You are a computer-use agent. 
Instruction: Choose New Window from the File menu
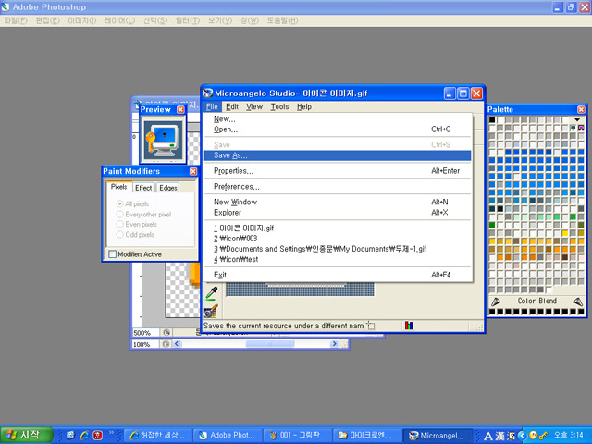click(338, 202)
